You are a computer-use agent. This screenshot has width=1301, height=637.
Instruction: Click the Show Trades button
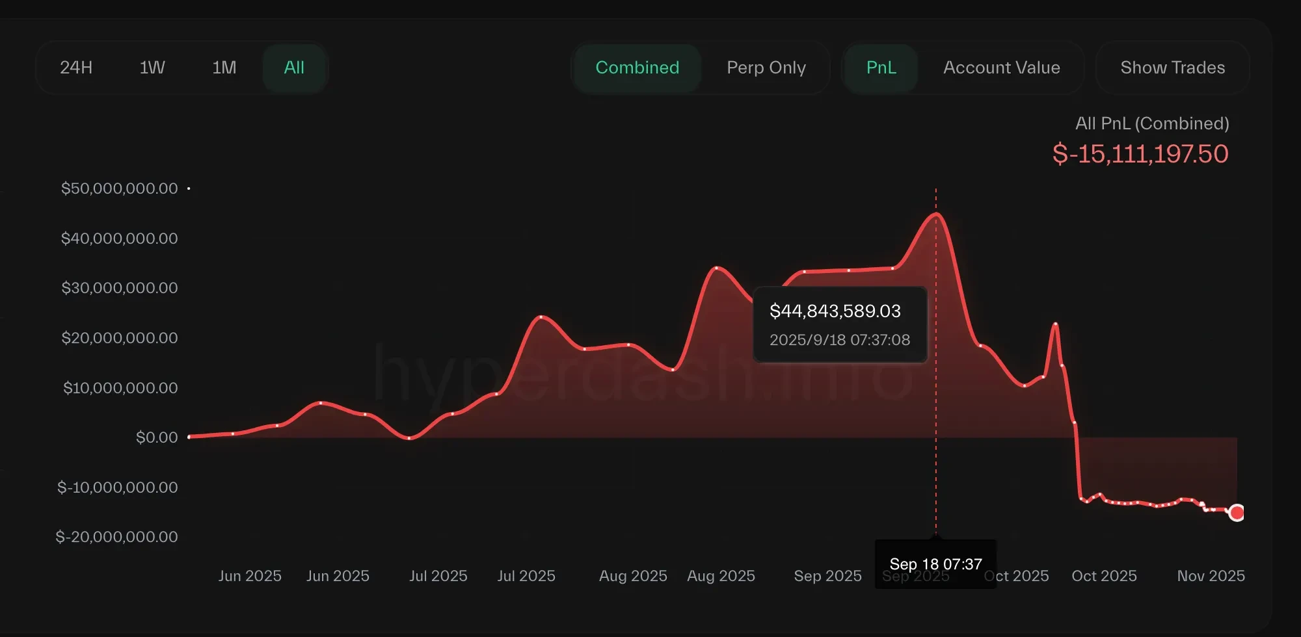[x=1172, y=68]
